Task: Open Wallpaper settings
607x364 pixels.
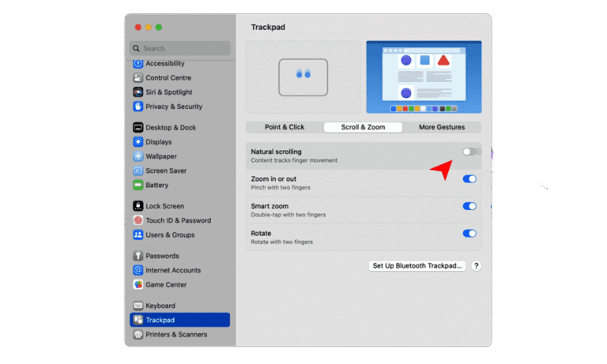Action: (x=160, y=156)
